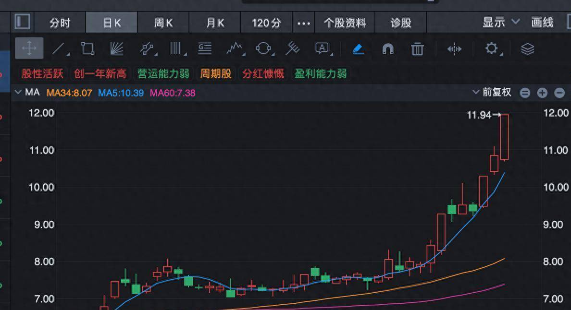
Task: Select the parallel channel tool
Action: point(148,48)
